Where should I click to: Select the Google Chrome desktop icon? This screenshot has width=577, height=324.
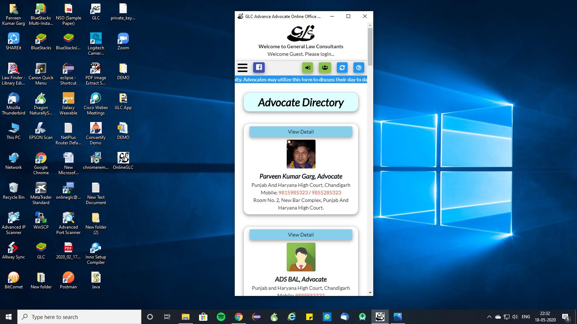[41, 163]
